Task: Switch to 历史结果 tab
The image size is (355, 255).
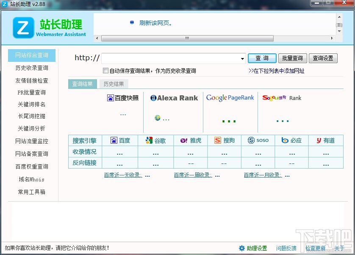Action: pos(114,84)
